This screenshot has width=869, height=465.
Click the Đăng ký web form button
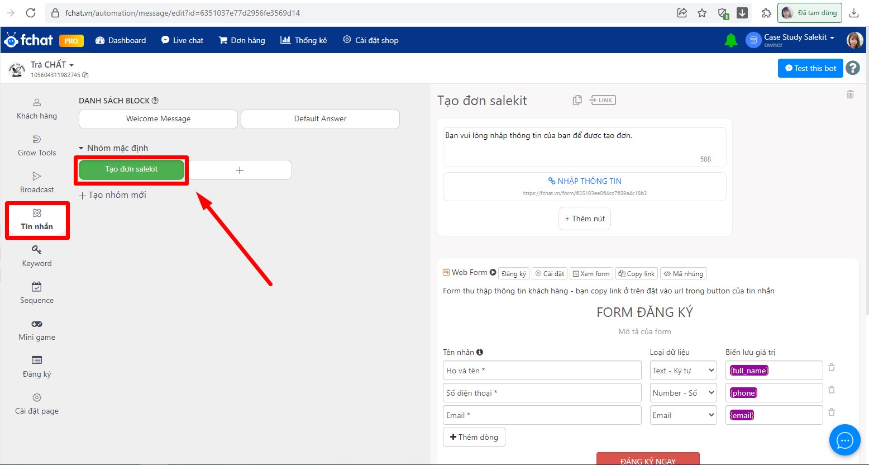[514, 274]
